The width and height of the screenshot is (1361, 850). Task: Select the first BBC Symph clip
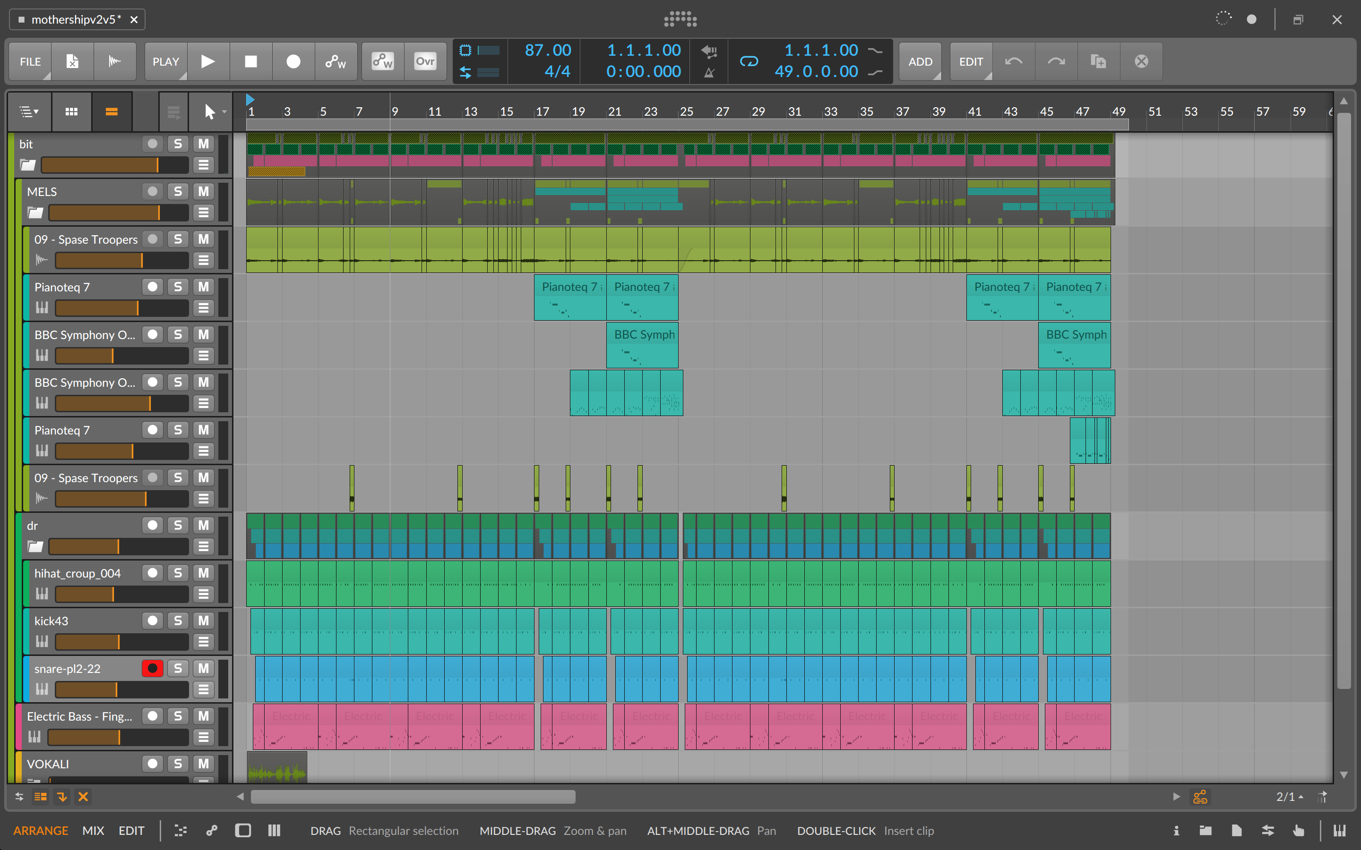642,345
